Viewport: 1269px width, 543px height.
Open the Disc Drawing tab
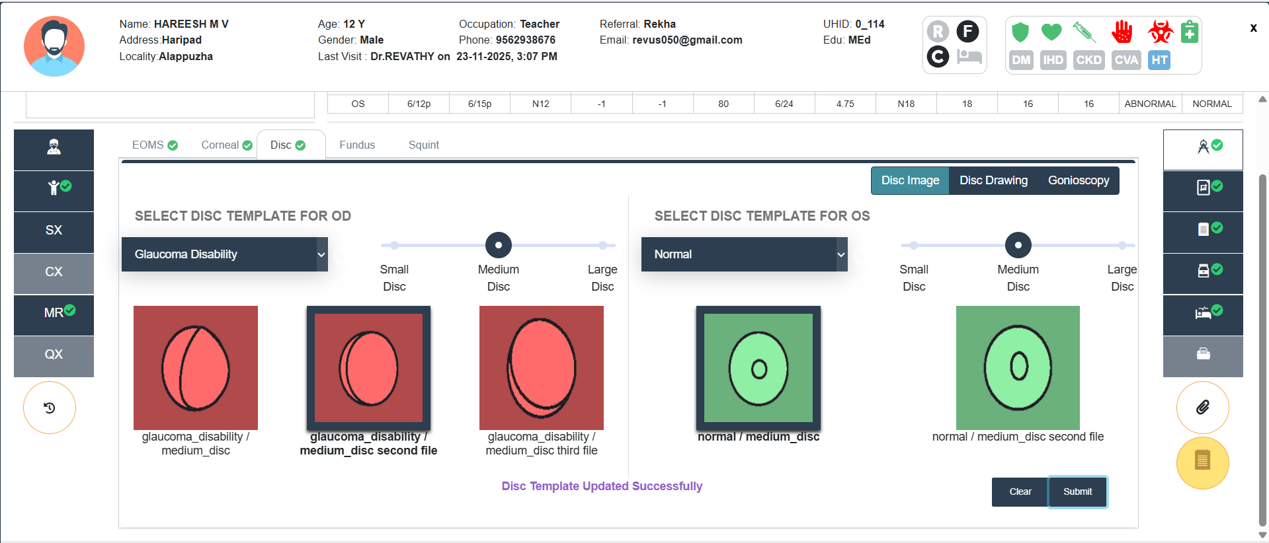pos(993,180)
